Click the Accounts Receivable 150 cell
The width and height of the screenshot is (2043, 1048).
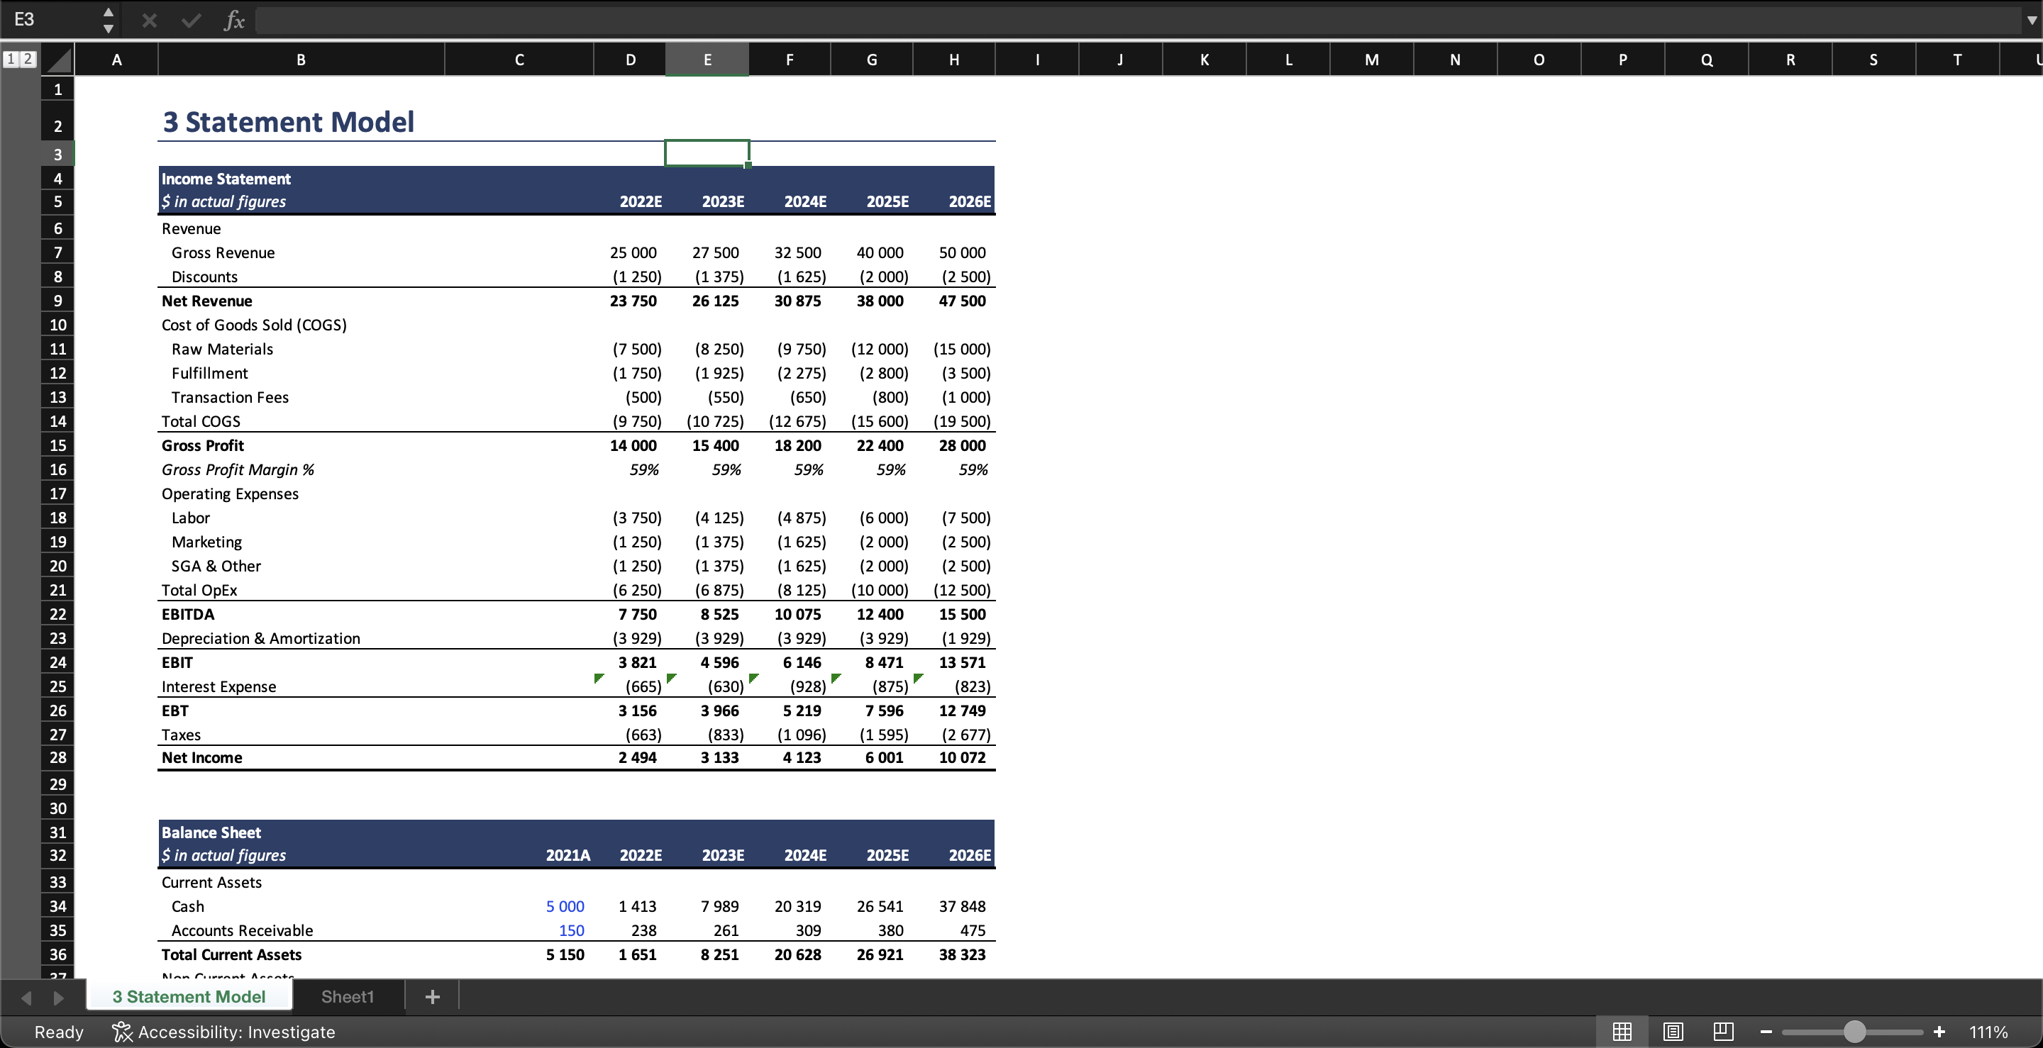(x=571, y=930)
